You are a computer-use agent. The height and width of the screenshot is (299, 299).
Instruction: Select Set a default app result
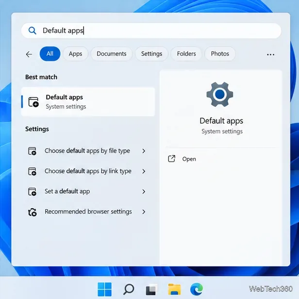tap(67, 191)
